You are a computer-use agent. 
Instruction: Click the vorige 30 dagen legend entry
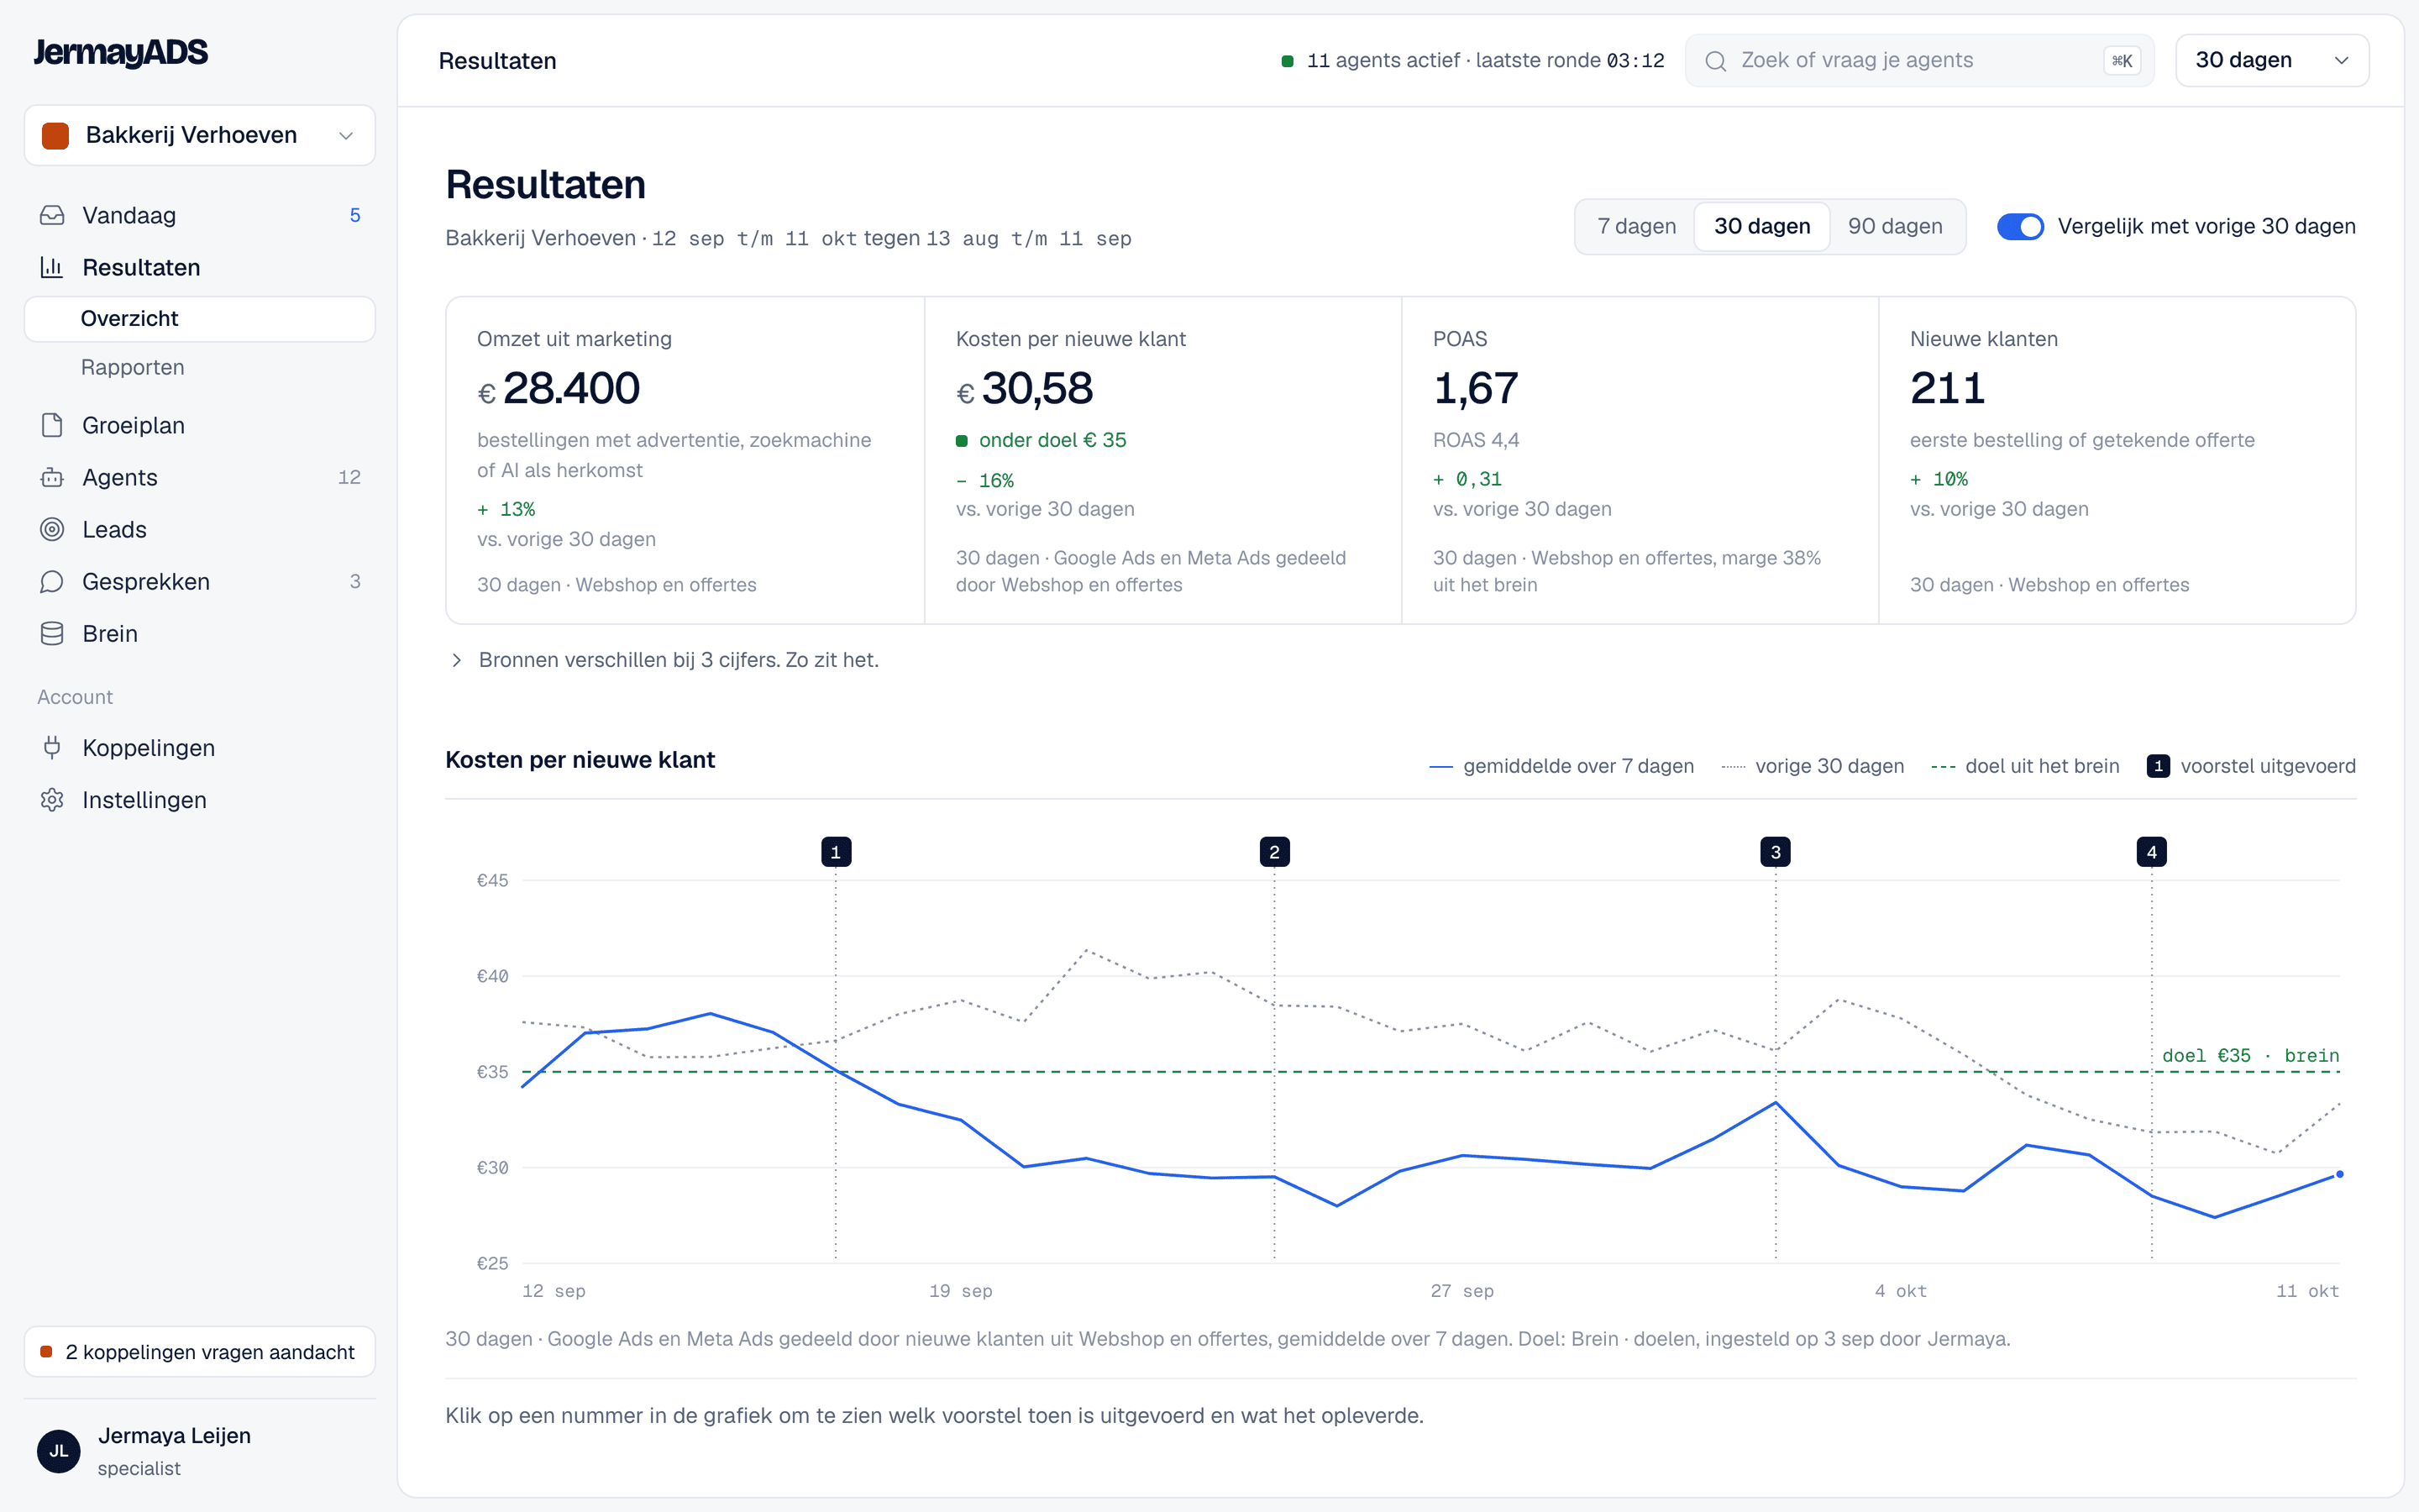coord(1813,766)
